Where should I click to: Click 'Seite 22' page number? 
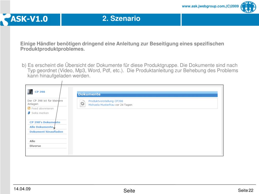(x=246, y=190)
